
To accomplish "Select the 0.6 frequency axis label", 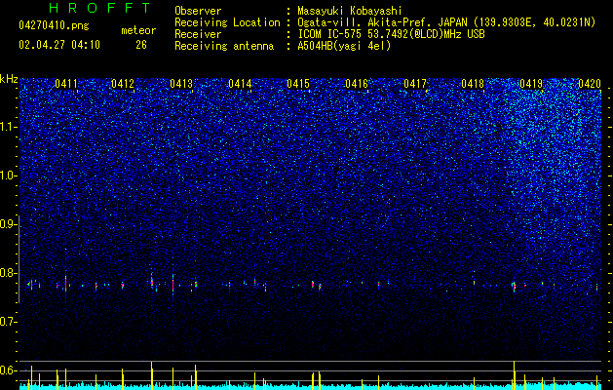I will 9,370.
